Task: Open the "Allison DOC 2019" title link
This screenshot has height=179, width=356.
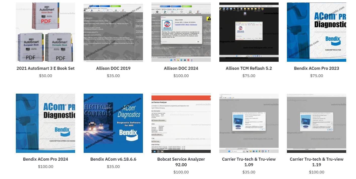Action: (113, 68)
